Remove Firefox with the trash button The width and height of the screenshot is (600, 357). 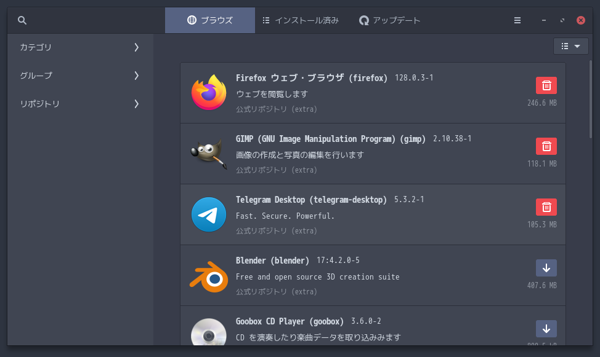[x=546, y=85]
